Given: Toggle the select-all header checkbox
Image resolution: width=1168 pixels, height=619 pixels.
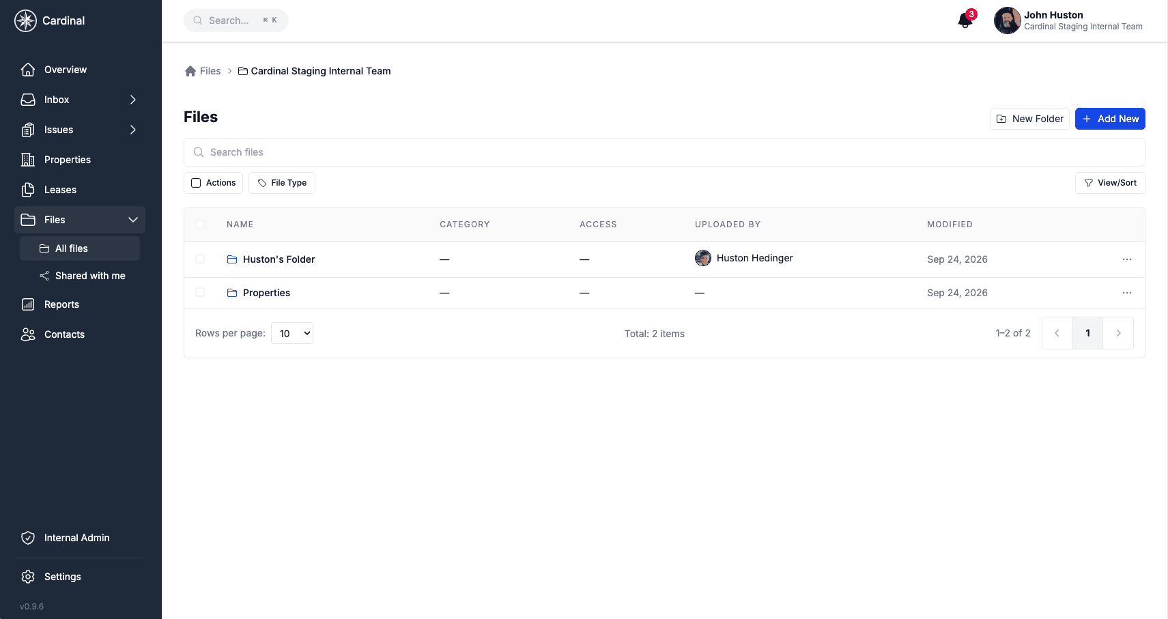Looking at the screenshot, I should [200, 225].
